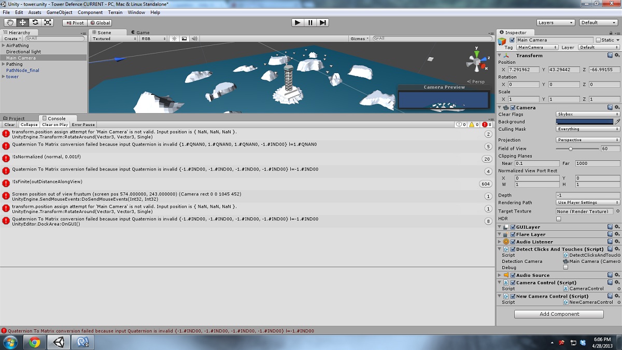Image resolution: width=622 pixels, height=350 pixels.
Task: Open the Tag dropdown (MainCamera)
Action: pyautogui.click(x=537, y=47)
